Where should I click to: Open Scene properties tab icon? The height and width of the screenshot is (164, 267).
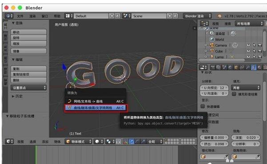pyautogui.click(x=224, y=68)
